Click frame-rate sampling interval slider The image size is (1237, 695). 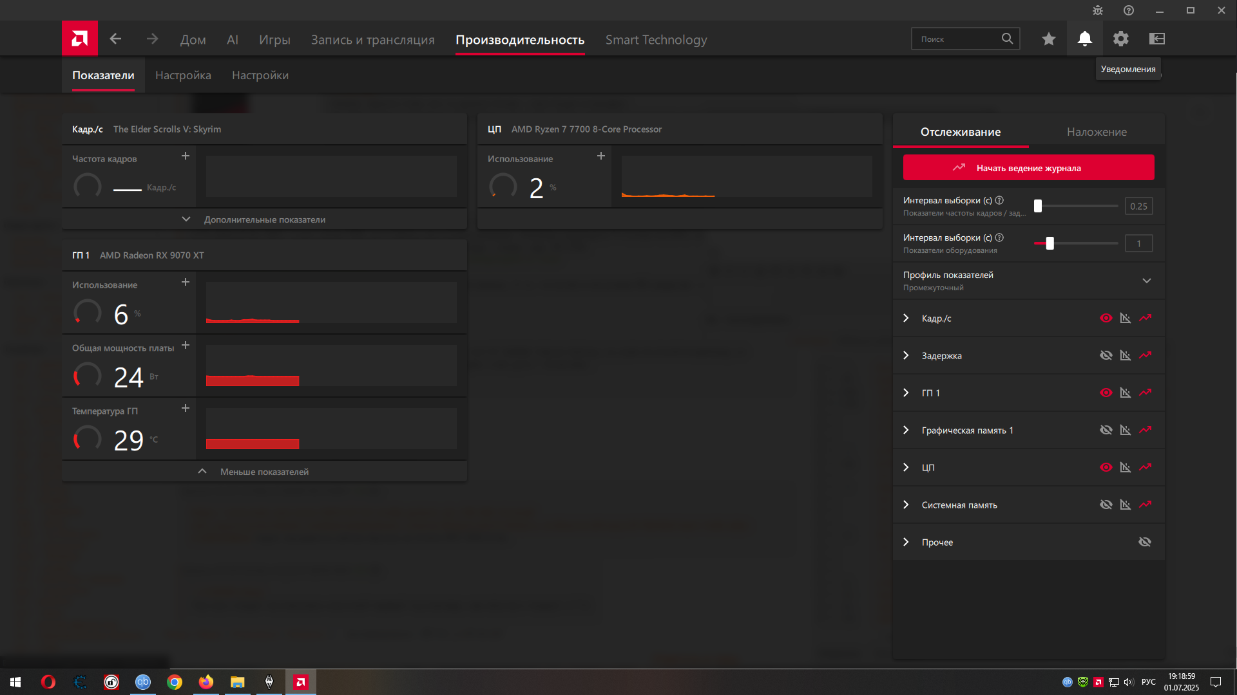coord(1076,206)
